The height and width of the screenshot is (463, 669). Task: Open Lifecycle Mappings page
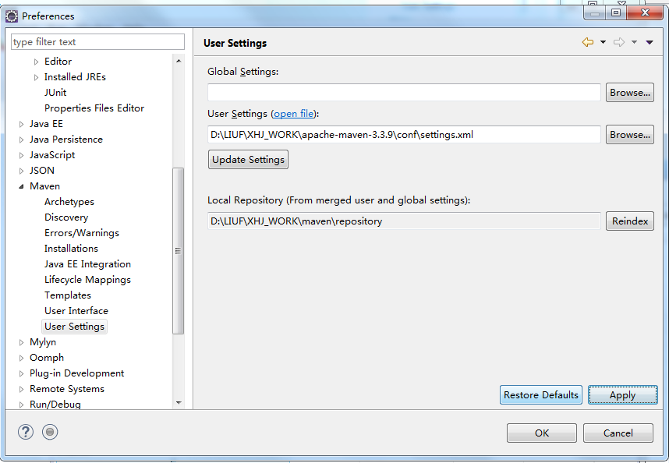point(87,280)
